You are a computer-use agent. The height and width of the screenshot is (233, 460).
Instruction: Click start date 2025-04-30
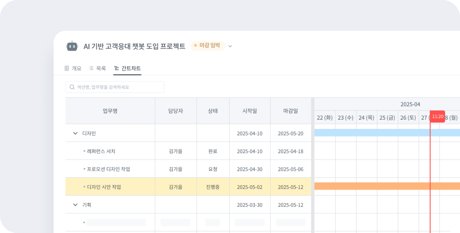(x=250, y=169)
